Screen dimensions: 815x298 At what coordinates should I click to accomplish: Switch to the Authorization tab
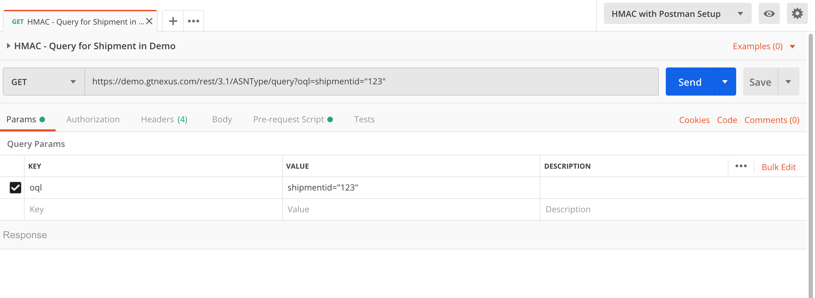pos(93,119)
